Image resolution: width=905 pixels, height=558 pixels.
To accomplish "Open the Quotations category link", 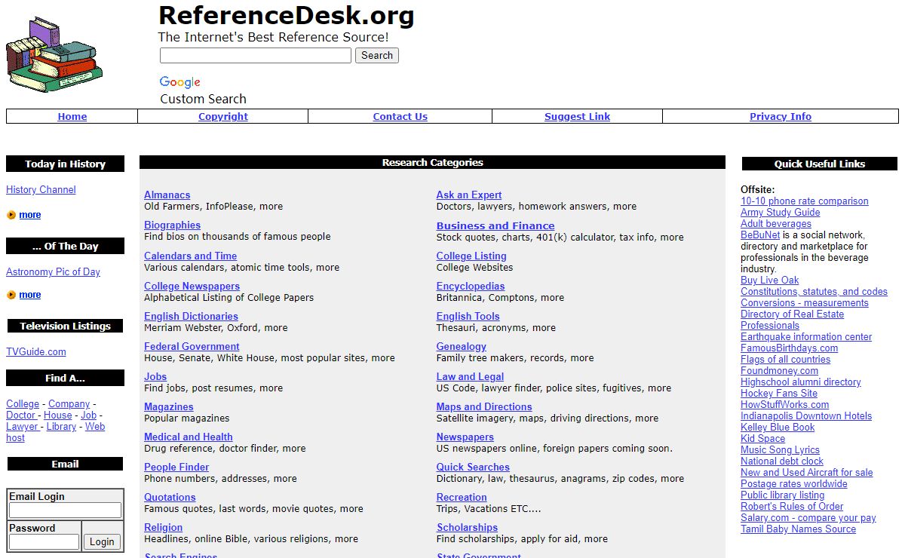I will pyautogui.click(x=170, y=497).
